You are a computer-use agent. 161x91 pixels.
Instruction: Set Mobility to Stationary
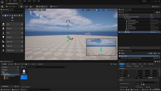[x=144, y=78]
